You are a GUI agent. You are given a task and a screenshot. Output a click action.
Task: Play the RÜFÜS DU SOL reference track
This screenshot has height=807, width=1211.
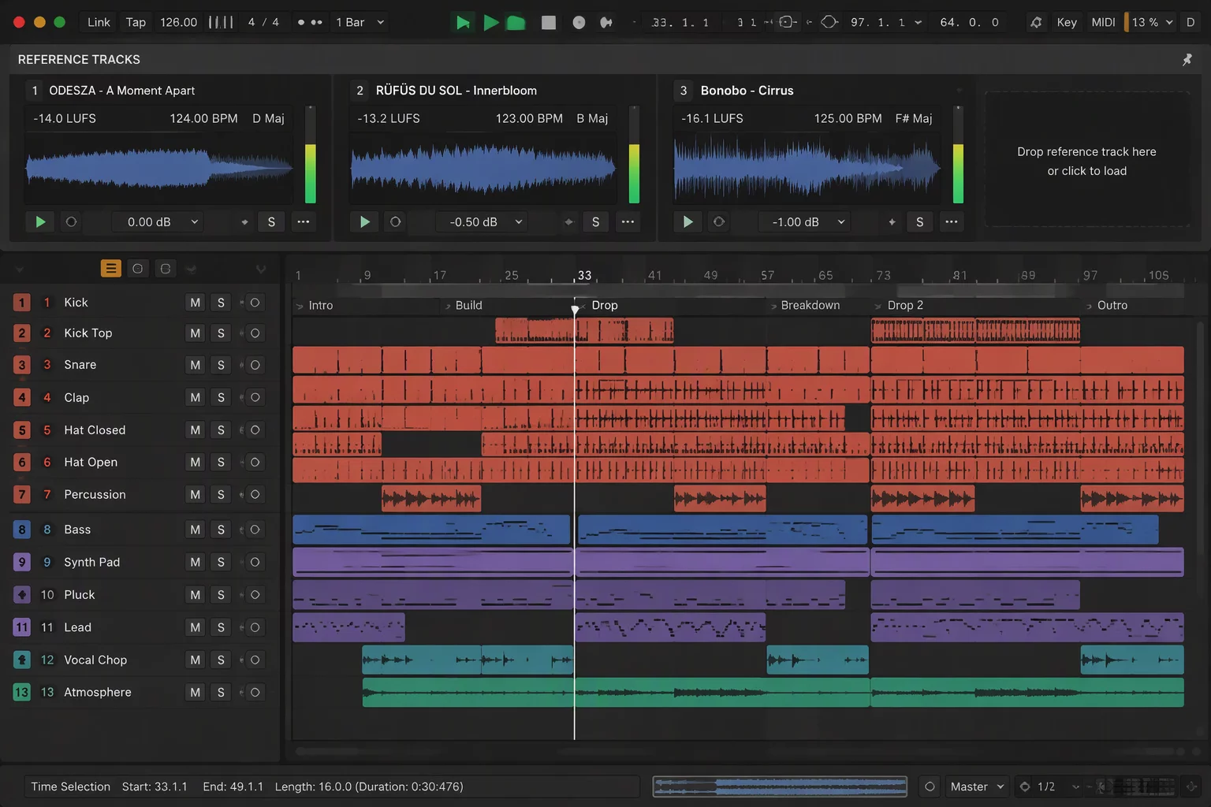coord(364,222)
